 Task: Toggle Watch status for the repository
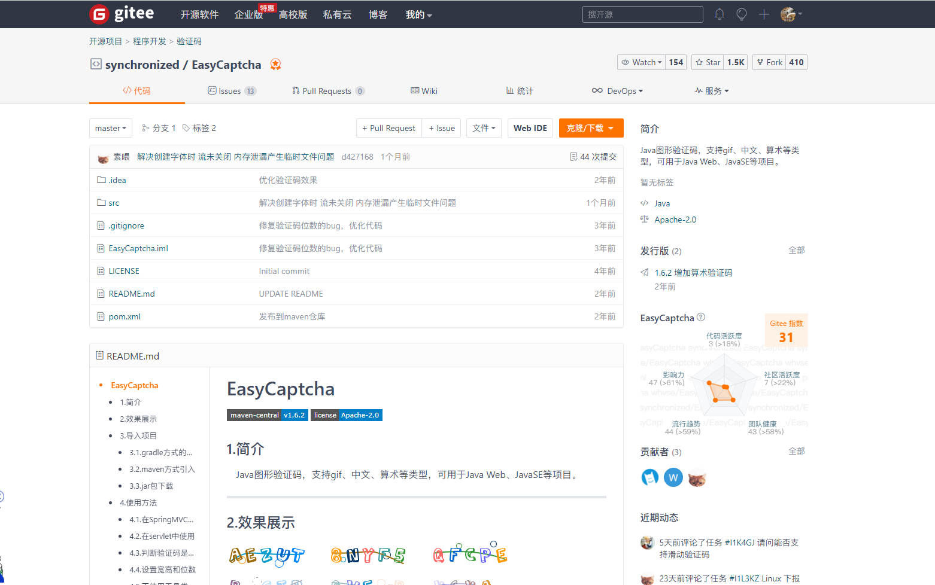click(641, 62)
